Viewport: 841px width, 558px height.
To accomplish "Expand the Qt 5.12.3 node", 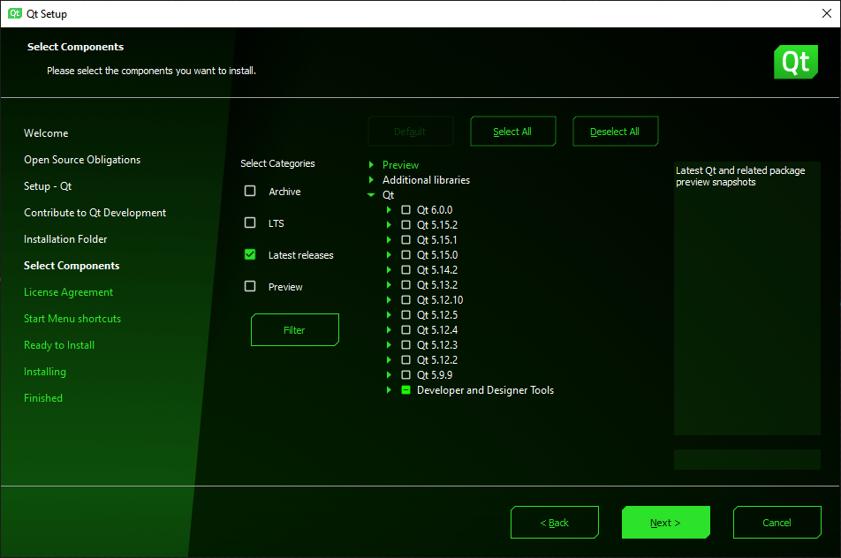I will (389, 344).
